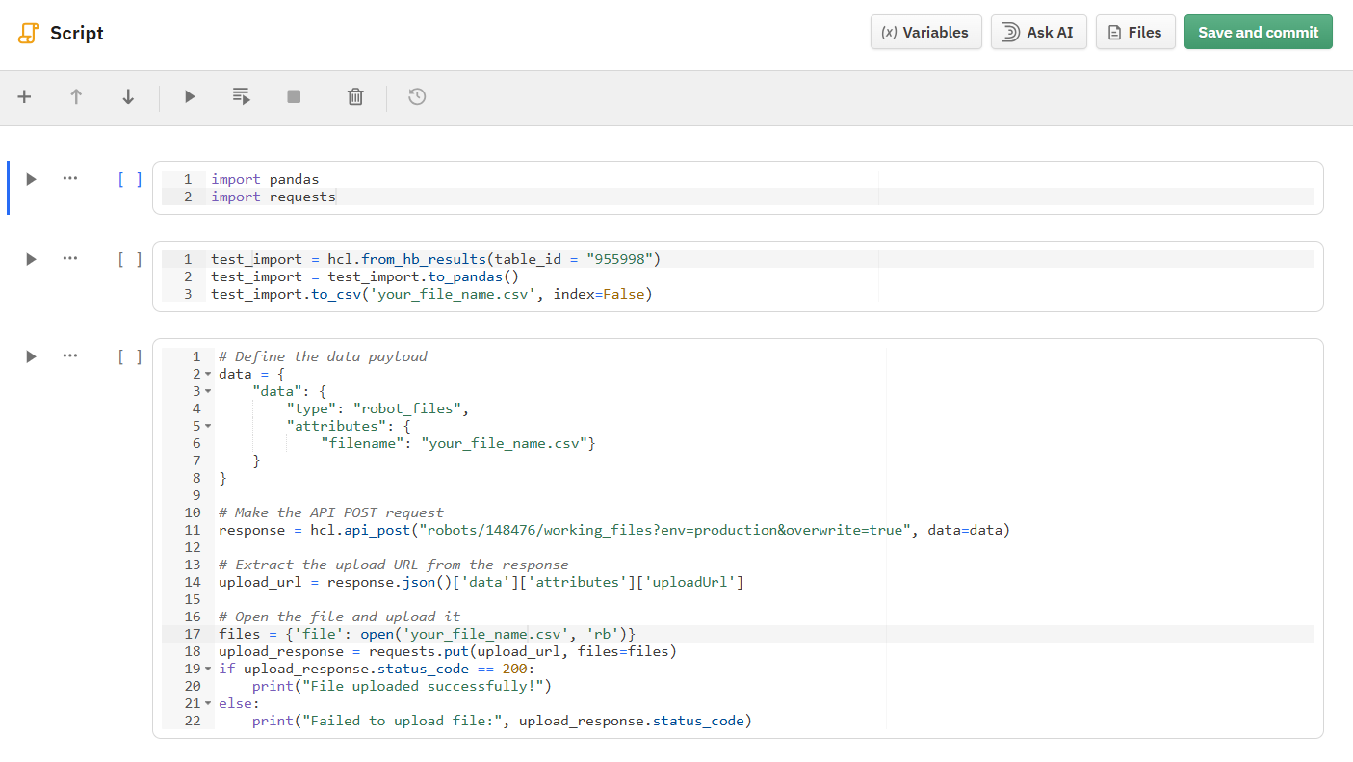Click the Save and commit button
The height and width of the screenshot is (762, 1353).
tap(1258, 32)
